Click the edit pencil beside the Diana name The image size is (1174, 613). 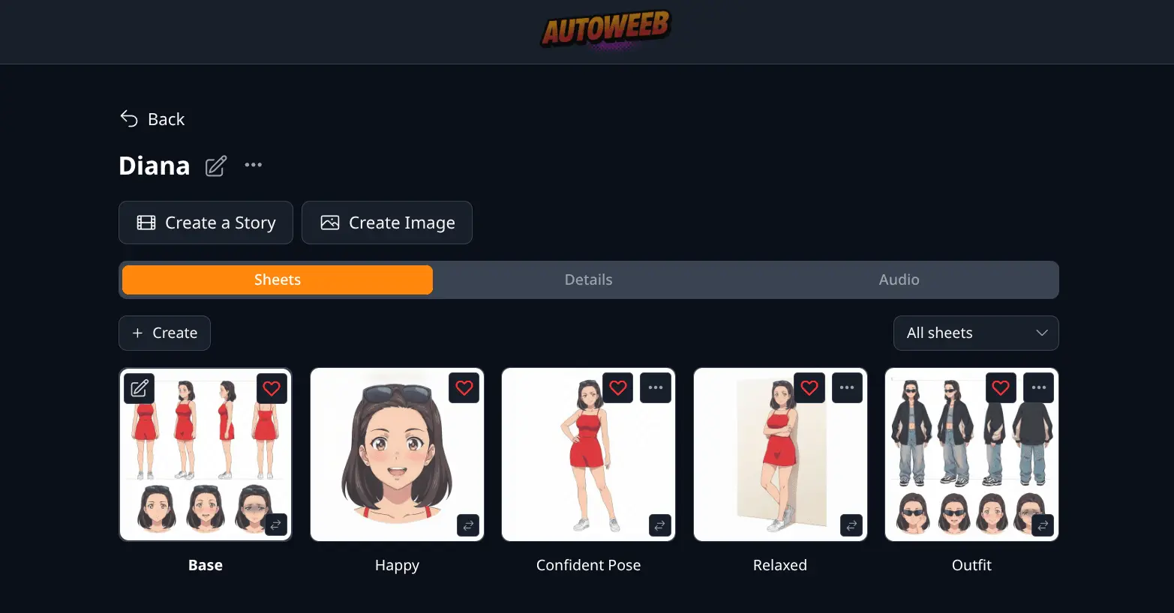tap(216, 166)
